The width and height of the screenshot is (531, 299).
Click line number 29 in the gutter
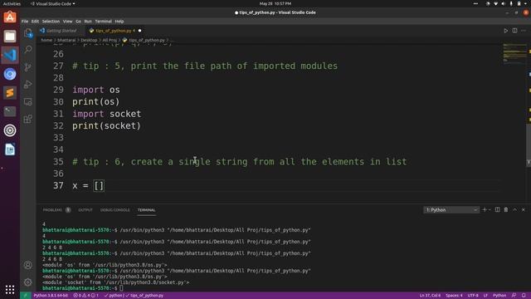tap(58, 90)
